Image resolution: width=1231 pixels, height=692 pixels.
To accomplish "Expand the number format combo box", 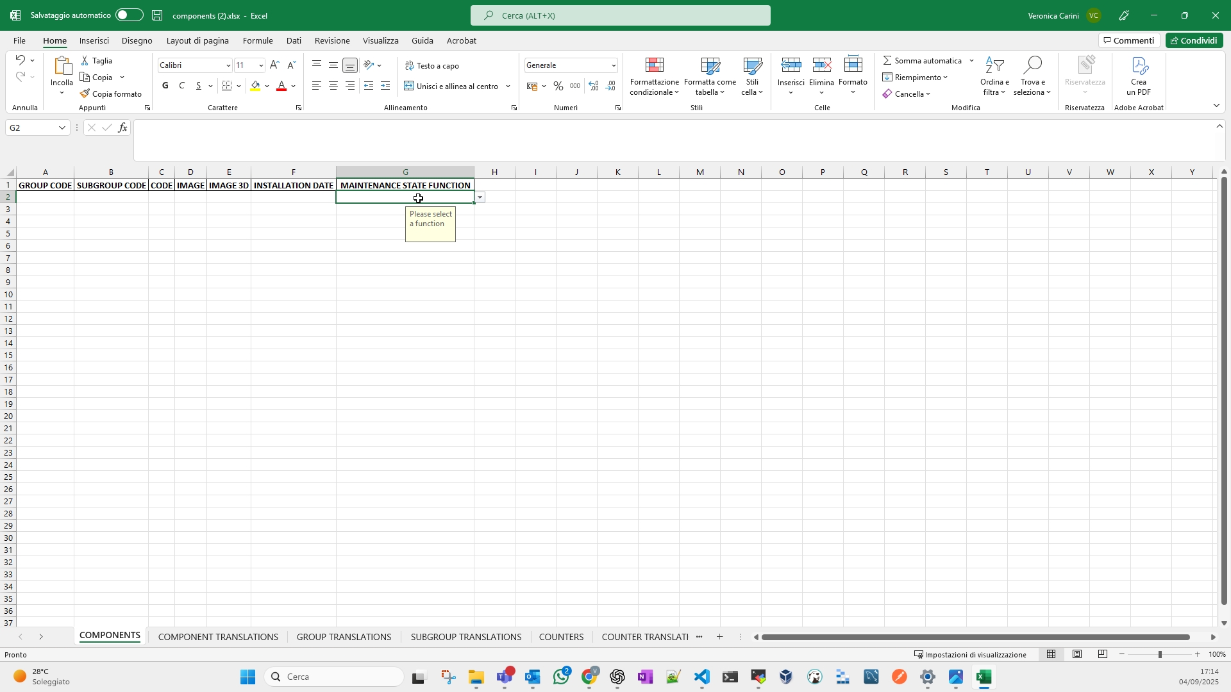I will click(614, 66).
